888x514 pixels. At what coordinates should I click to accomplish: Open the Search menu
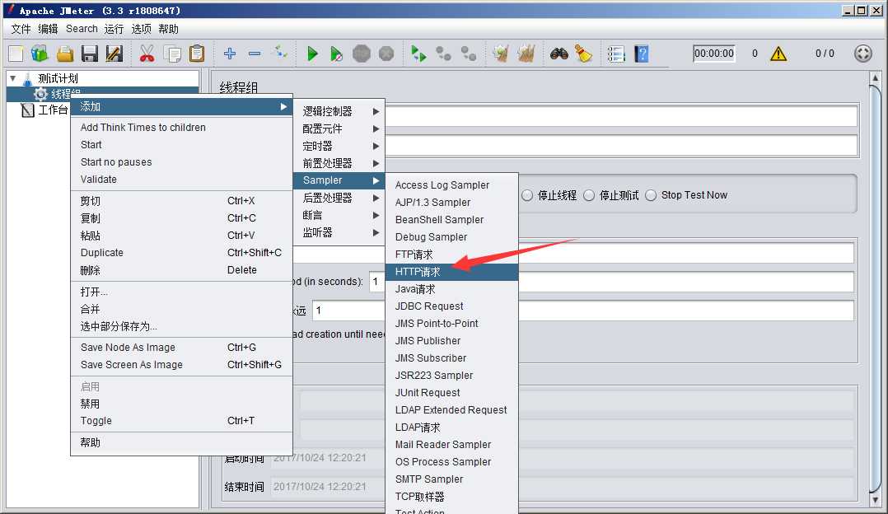[82, 29]
